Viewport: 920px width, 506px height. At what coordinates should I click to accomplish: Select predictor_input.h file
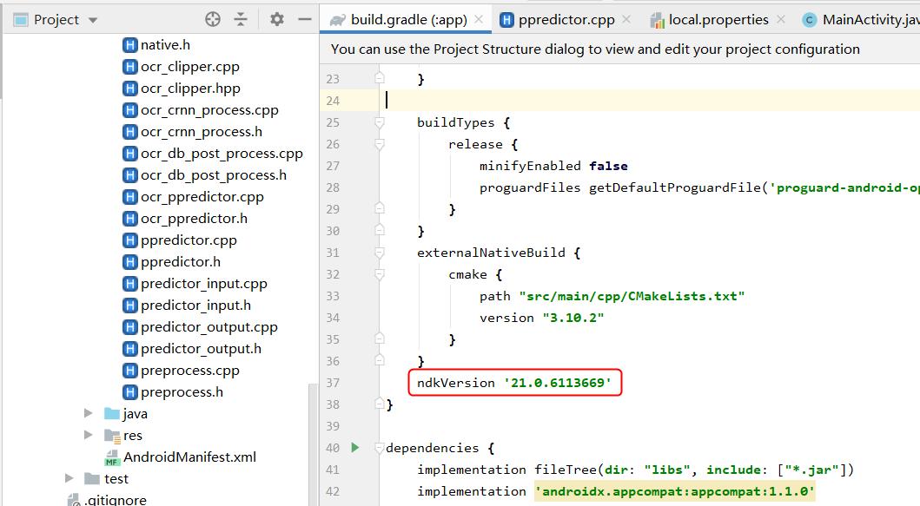(195, 306)
